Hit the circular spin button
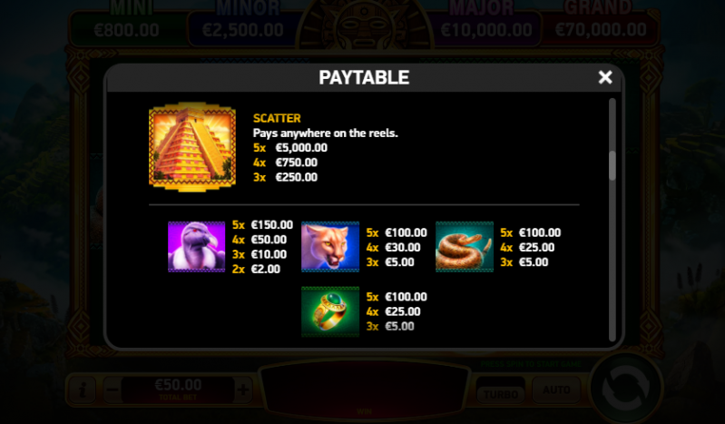Screen dimensions: 725x424 (625, 389)
